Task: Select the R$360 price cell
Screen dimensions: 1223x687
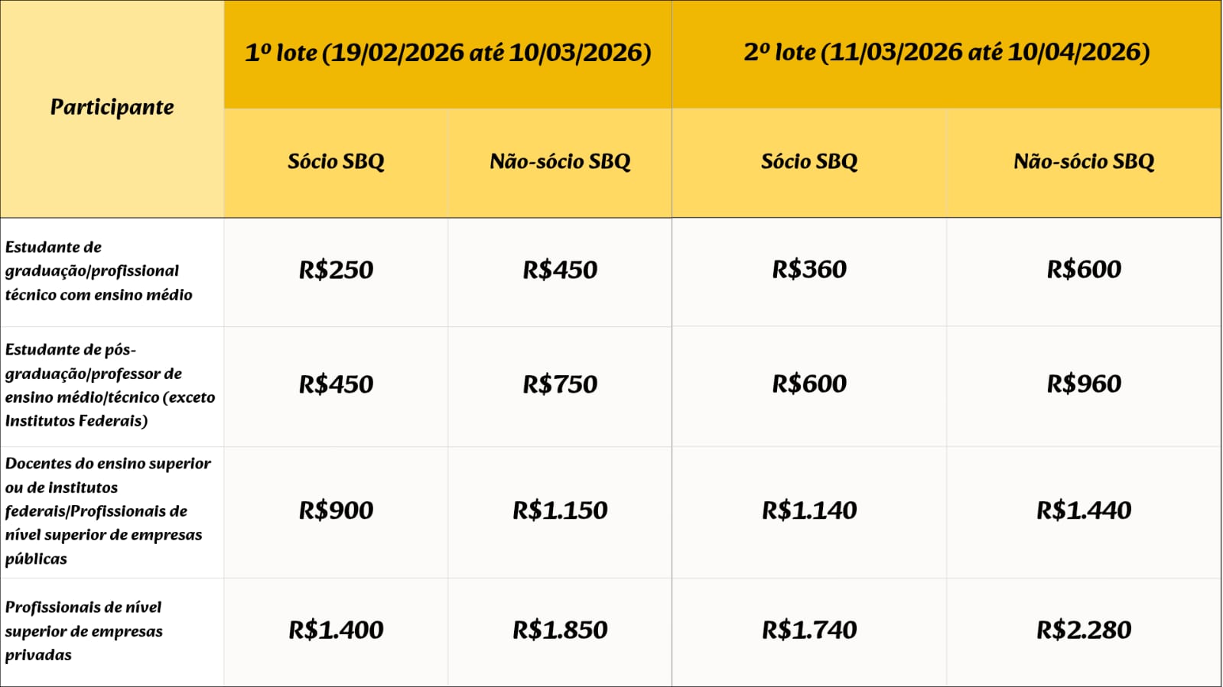Action: pos(809,270)
